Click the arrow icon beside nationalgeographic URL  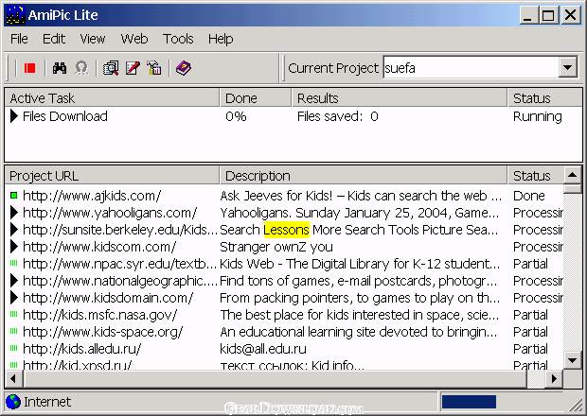[14, 280]
